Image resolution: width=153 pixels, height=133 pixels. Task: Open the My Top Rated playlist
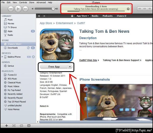[x=18, y=90]
